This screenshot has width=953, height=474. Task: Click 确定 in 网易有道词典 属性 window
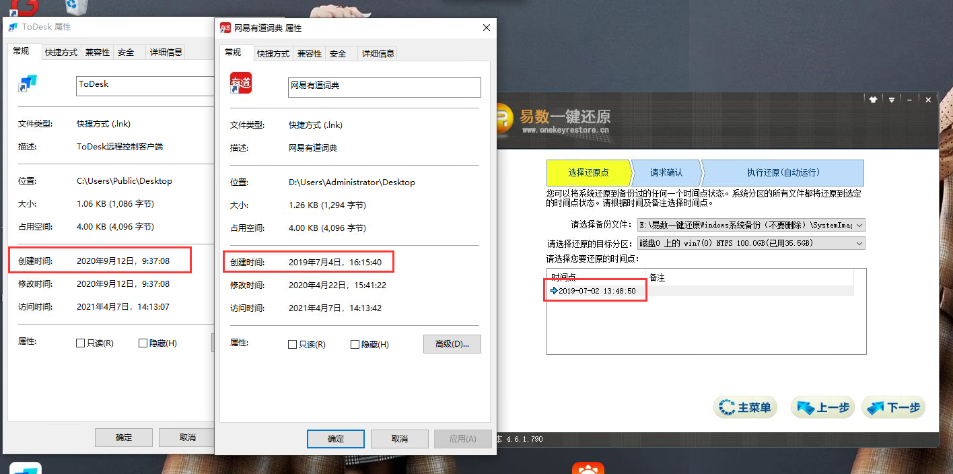336,439
